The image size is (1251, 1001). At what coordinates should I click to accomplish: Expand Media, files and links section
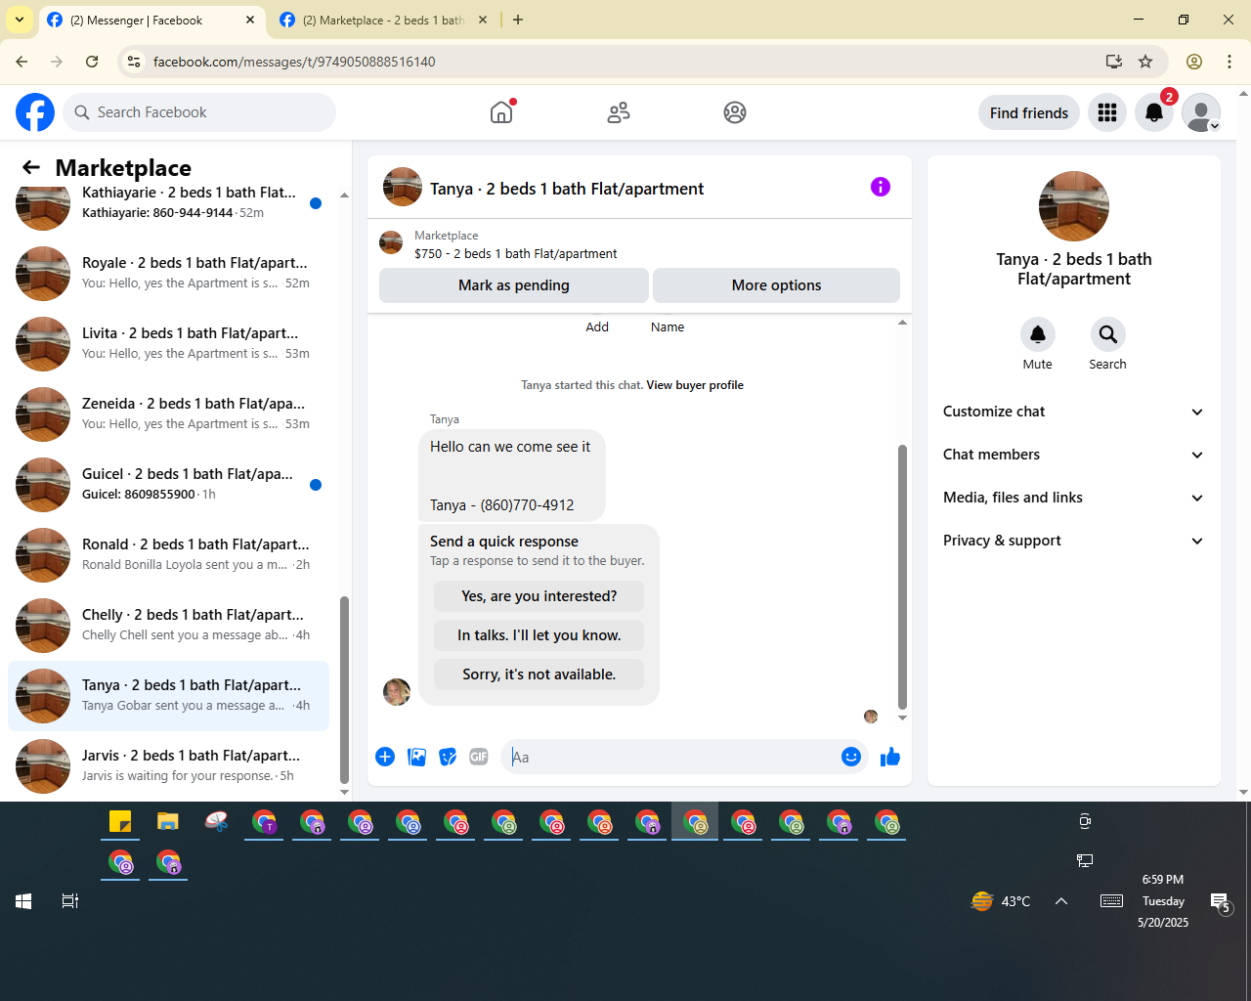[x=1073, y=498]
